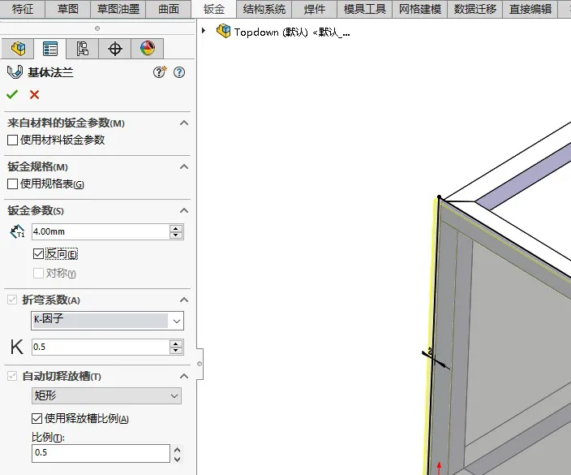
Task: Open the K-因子 bend allowance dropdown
Action: point(107,321)
